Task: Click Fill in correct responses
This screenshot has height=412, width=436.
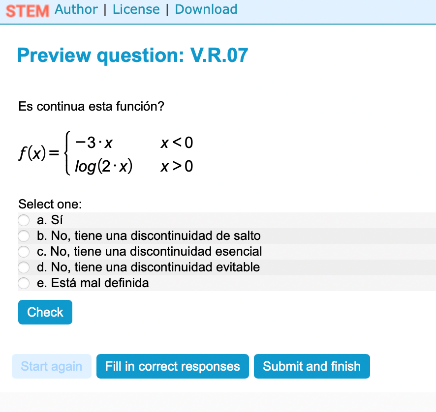Action: 172,366
